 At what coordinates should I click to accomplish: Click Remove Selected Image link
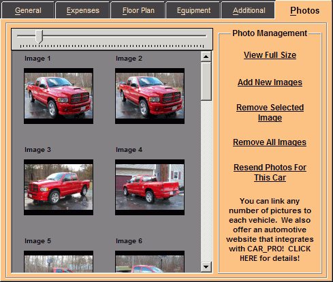tap(270, 112)
